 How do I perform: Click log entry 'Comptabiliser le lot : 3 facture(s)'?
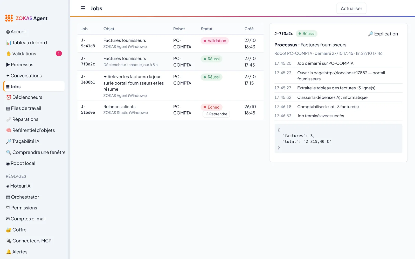(338, 107)
